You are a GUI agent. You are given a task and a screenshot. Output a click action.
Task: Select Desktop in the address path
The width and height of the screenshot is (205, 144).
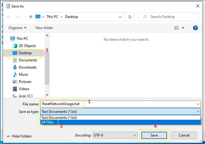(71, 17)
